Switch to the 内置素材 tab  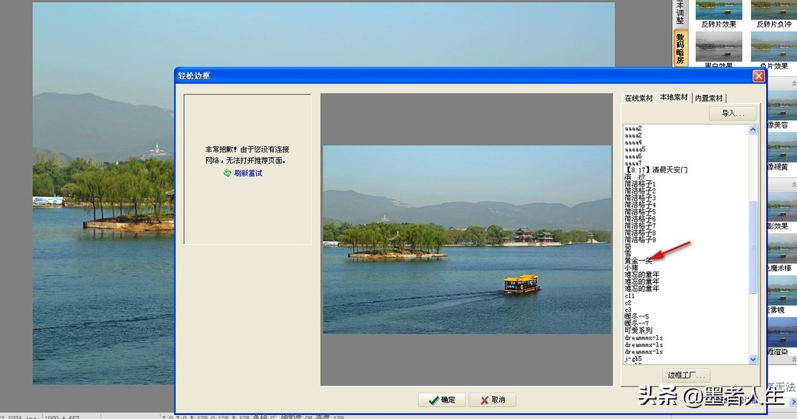(x=709, y=98)
